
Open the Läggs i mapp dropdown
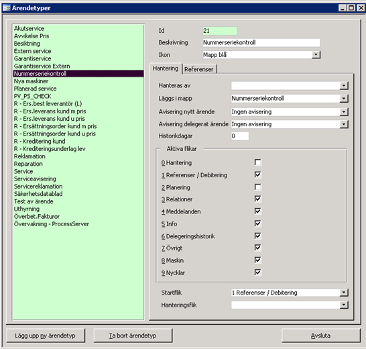344,99
